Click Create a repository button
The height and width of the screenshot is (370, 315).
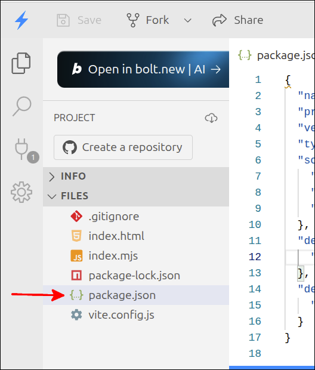123,147
